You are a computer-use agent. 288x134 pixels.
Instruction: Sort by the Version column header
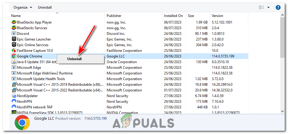[x=229, y=16]
